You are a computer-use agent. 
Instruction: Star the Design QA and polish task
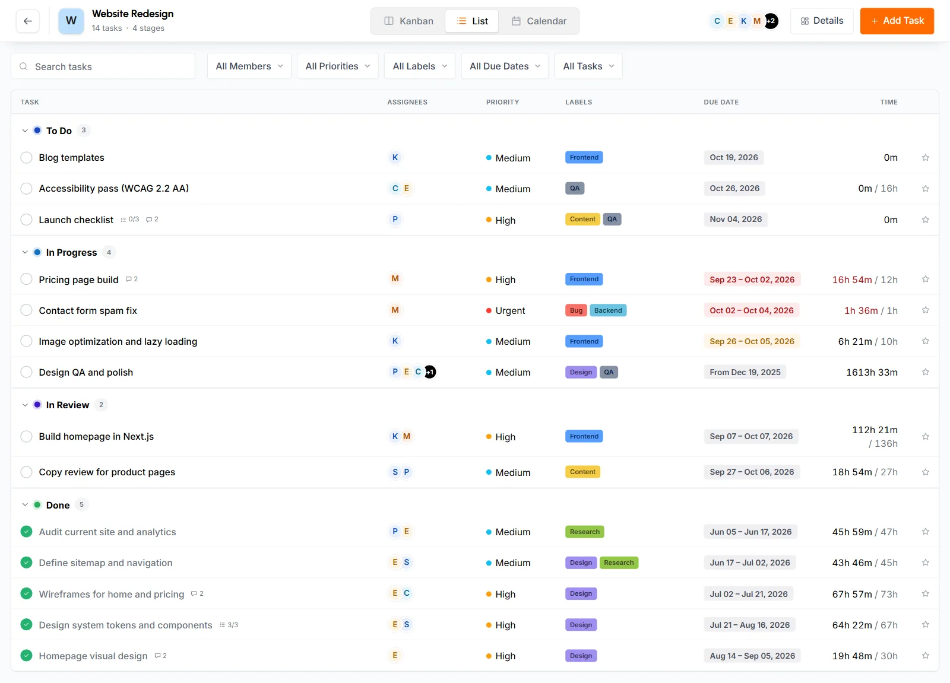(925, 372)
